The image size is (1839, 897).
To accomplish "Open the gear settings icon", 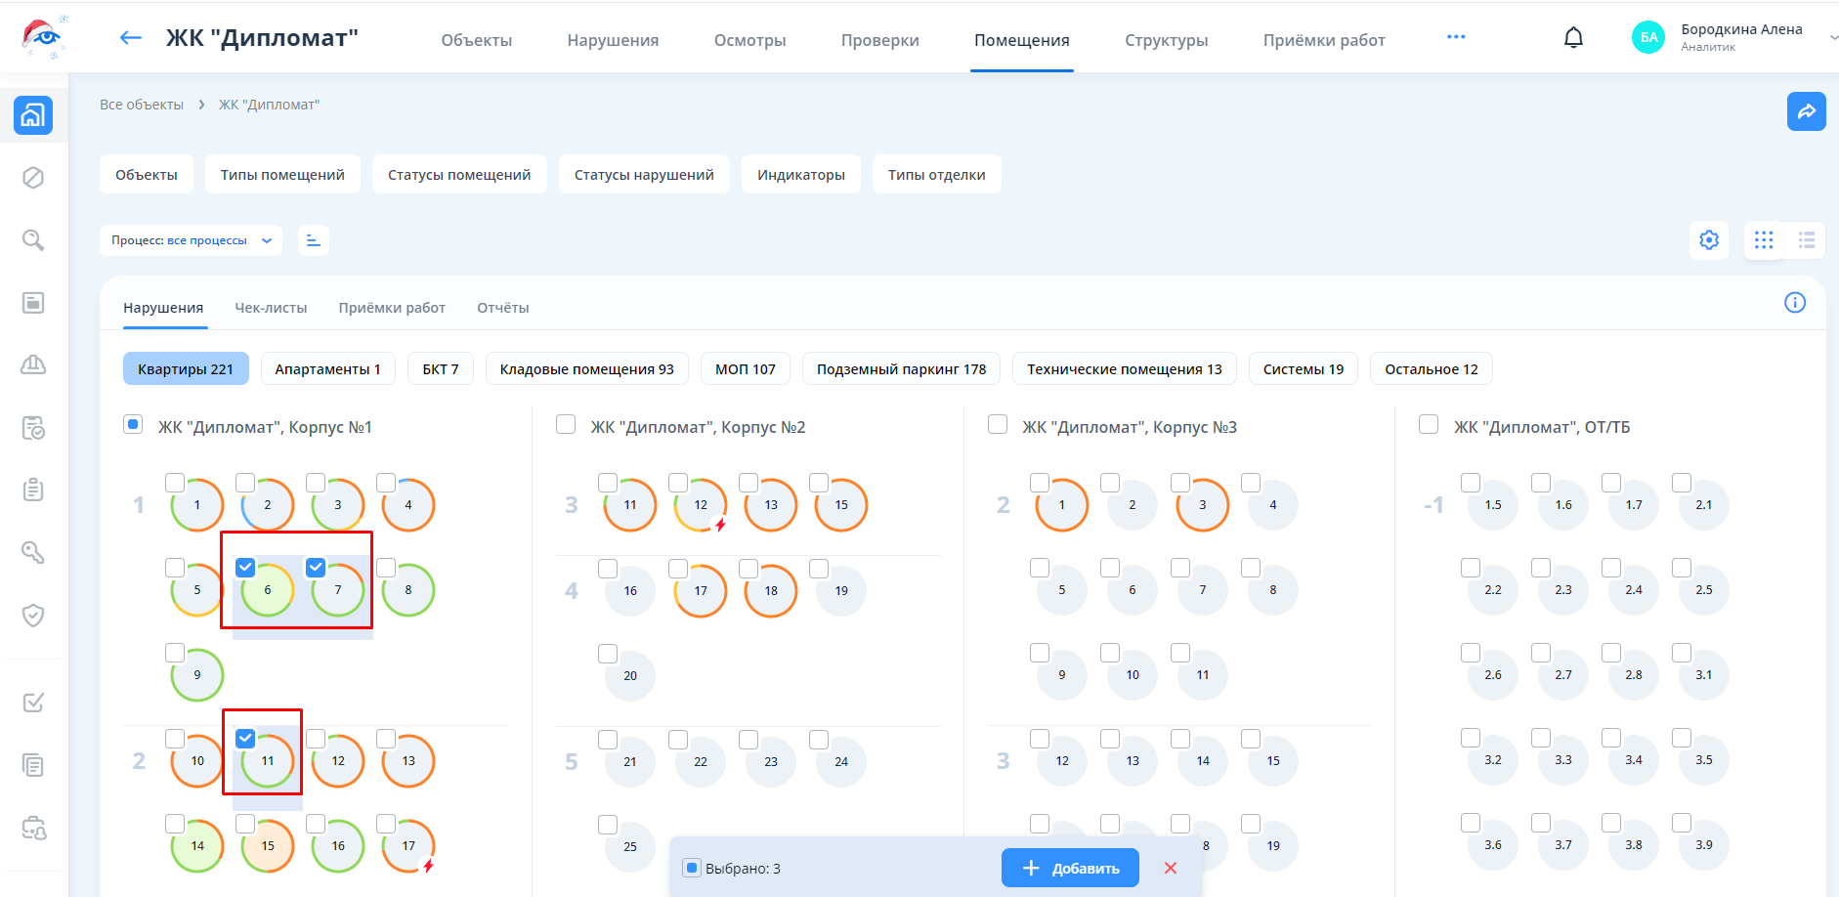I will [1709, 240].
